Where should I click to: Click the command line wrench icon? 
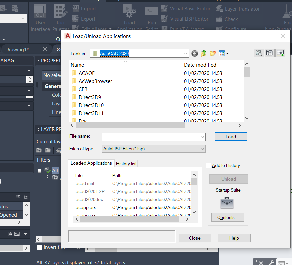click(271, 262)
